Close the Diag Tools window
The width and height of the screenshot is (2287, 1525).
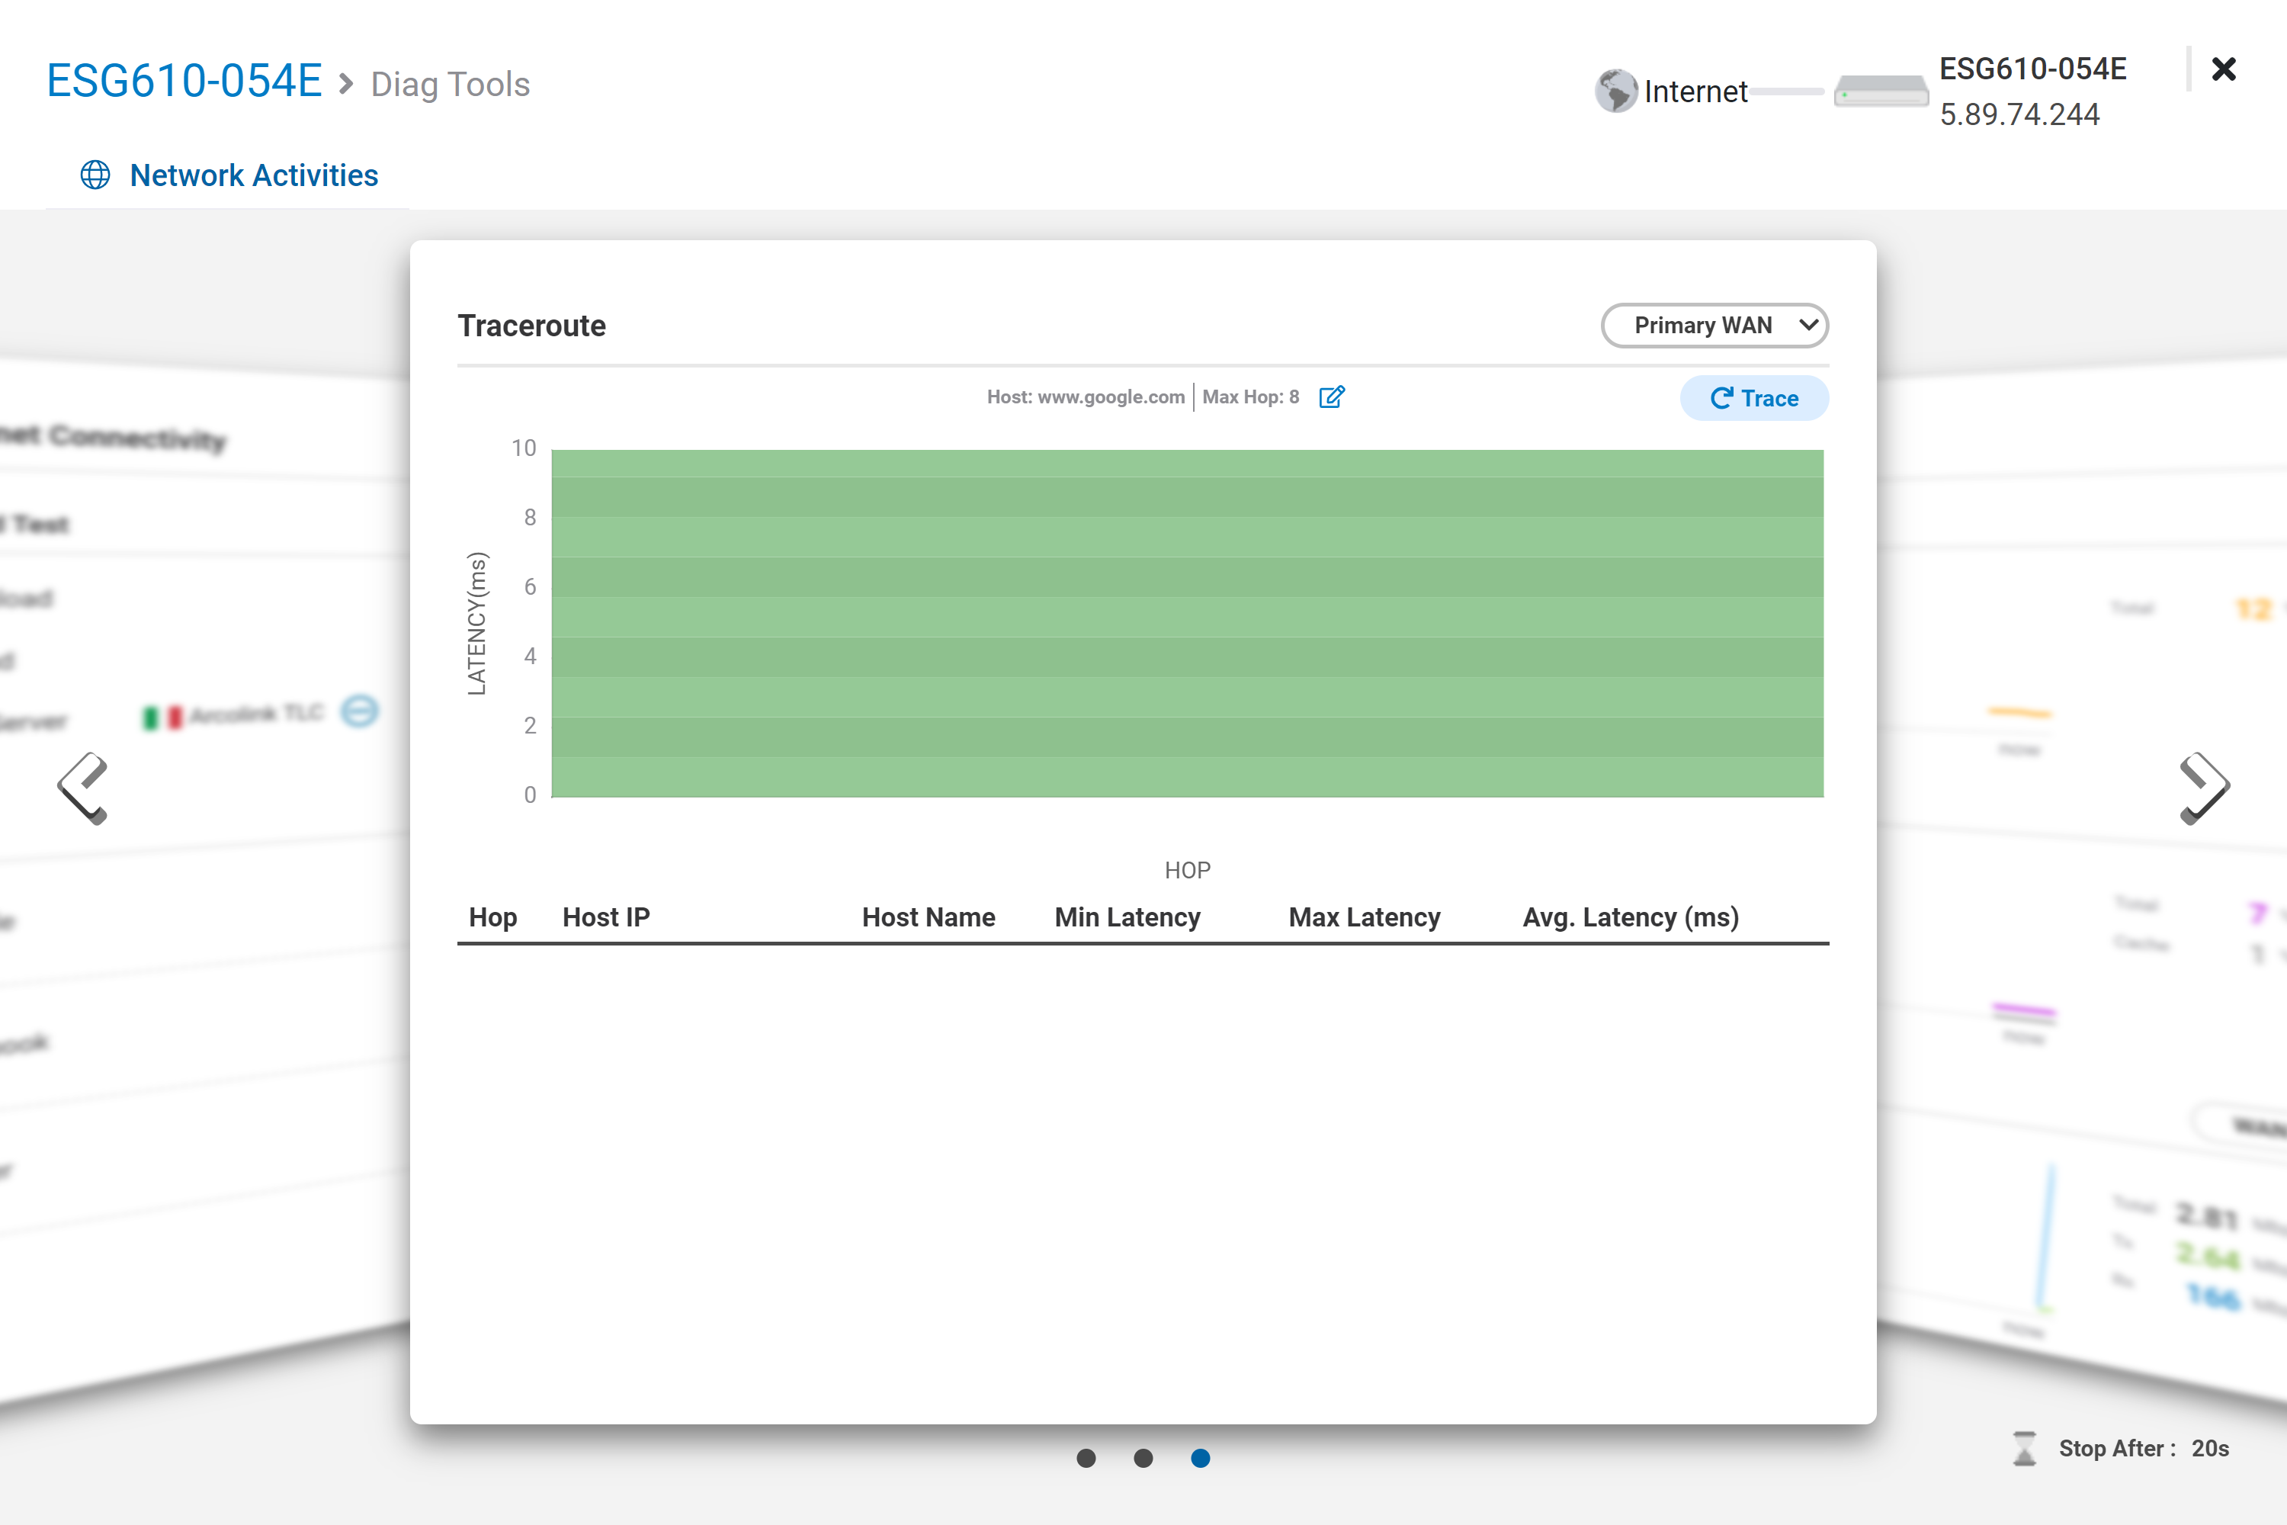[x=2223, y=69]
